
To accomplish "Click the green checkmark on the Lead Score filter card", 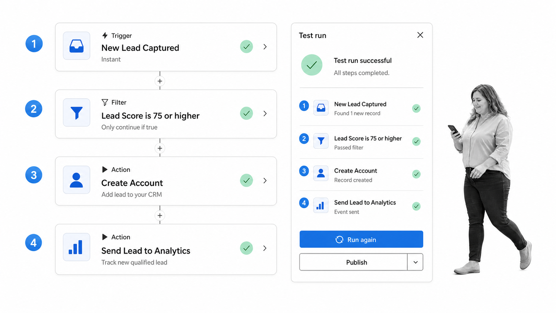I will tap(246, 113).
